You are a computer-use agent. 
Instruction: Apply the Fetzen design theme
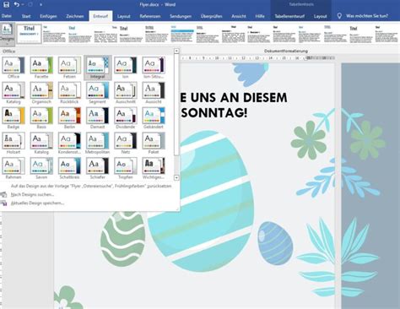[69, 68]
